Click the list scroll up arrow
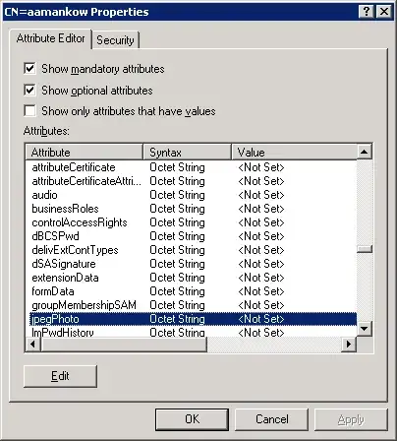The image size is (397, 441). coord(365,152)
